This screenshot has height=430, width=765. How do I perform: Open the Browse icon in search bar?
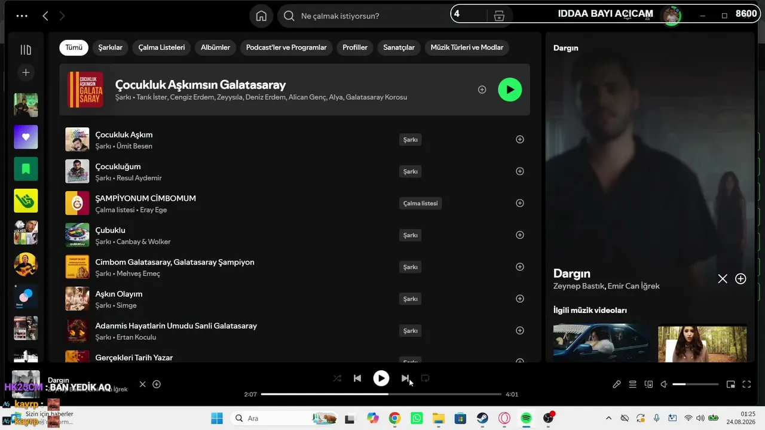(499, 16)
